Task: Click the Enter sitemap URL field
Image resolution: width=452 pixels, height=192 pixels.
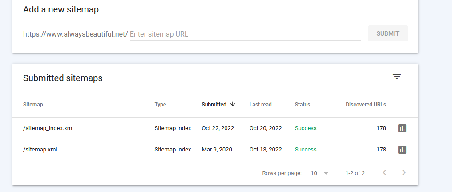Action: pyautogui.click(x=245, y=34)
